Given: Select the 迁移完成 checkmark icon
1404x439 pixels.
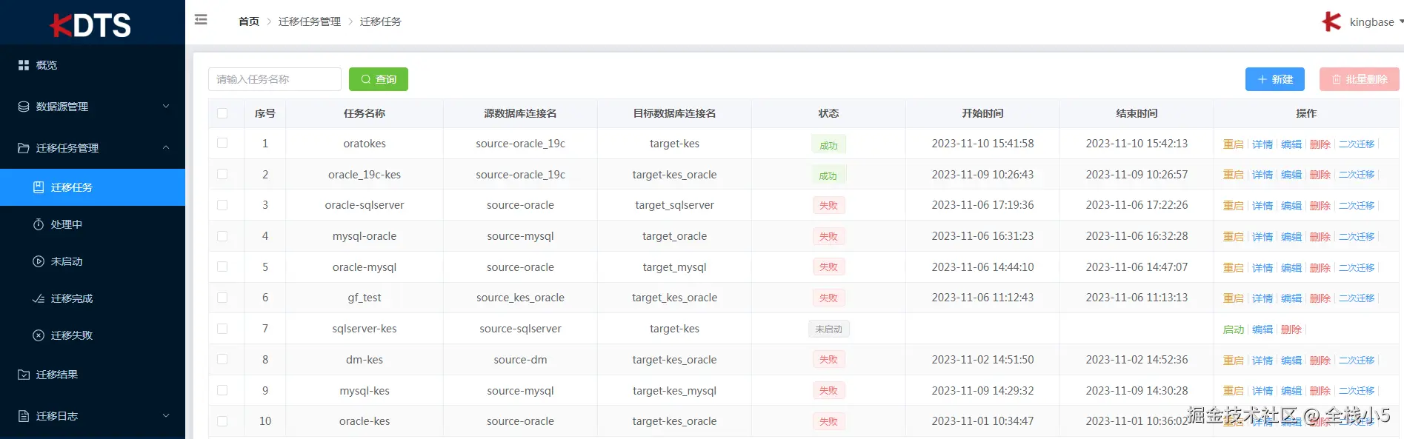Looking at the screenshot, I should click(x=39, y=298).
